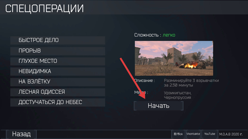Image resolution: width=248 pixels, height=139 pixels.
Task: Go back using the Назад button
Action: pyautogui.click(x=21, y=134)
